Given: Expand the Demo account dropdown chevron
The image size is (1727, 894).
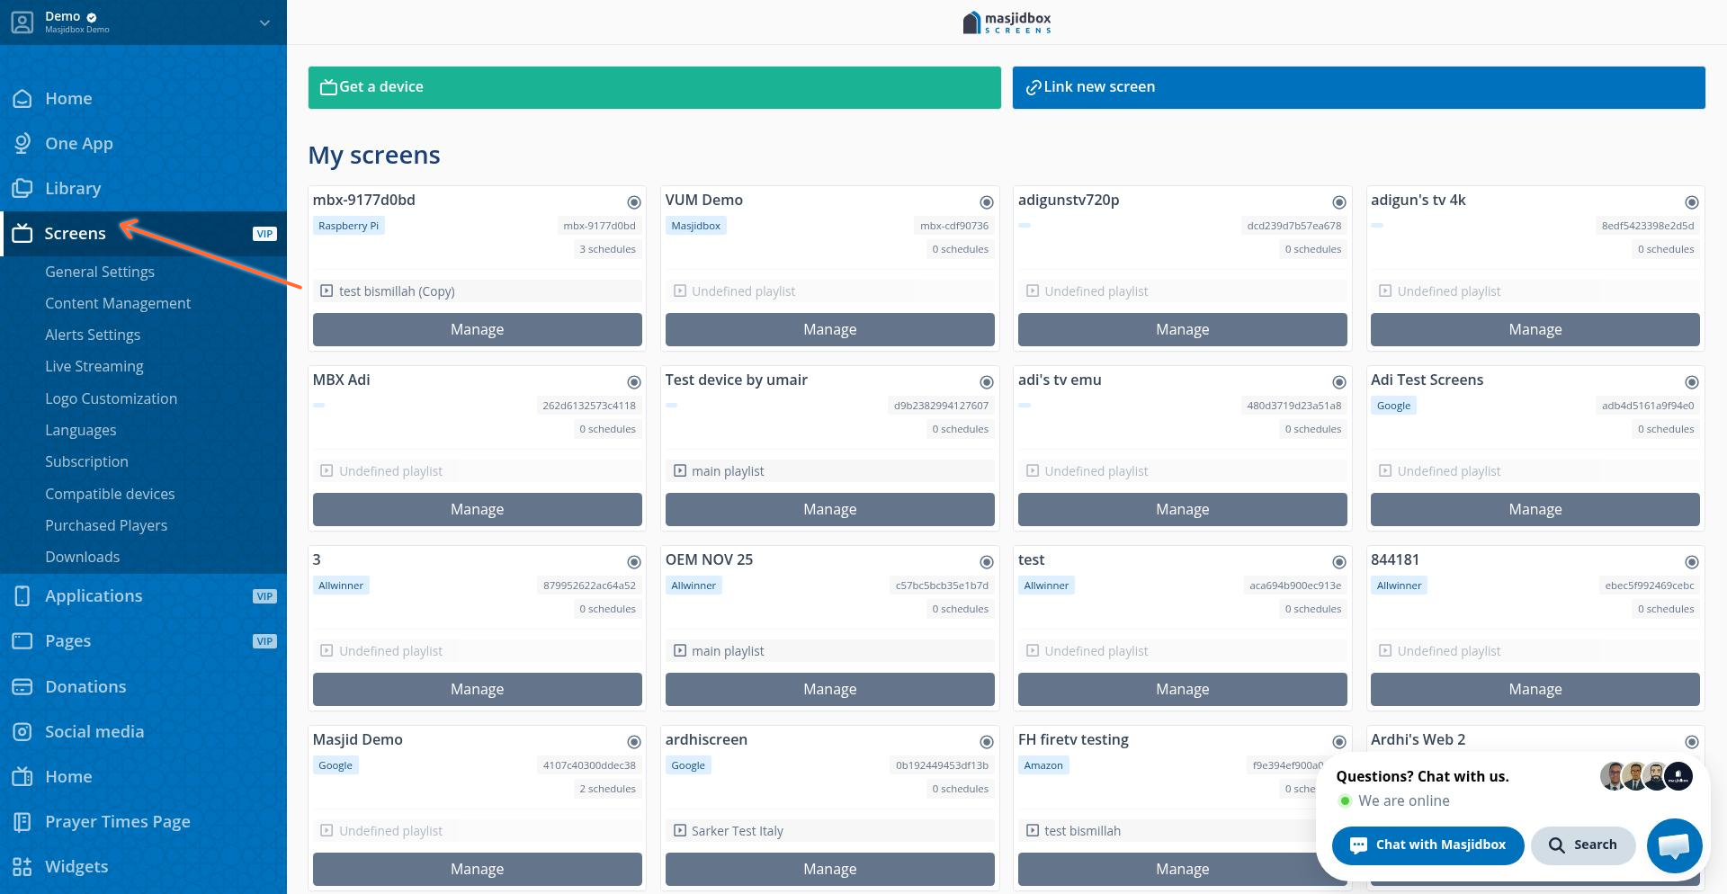Looking at the screenshot, I should pyautogui.click(x=264, y=22).
